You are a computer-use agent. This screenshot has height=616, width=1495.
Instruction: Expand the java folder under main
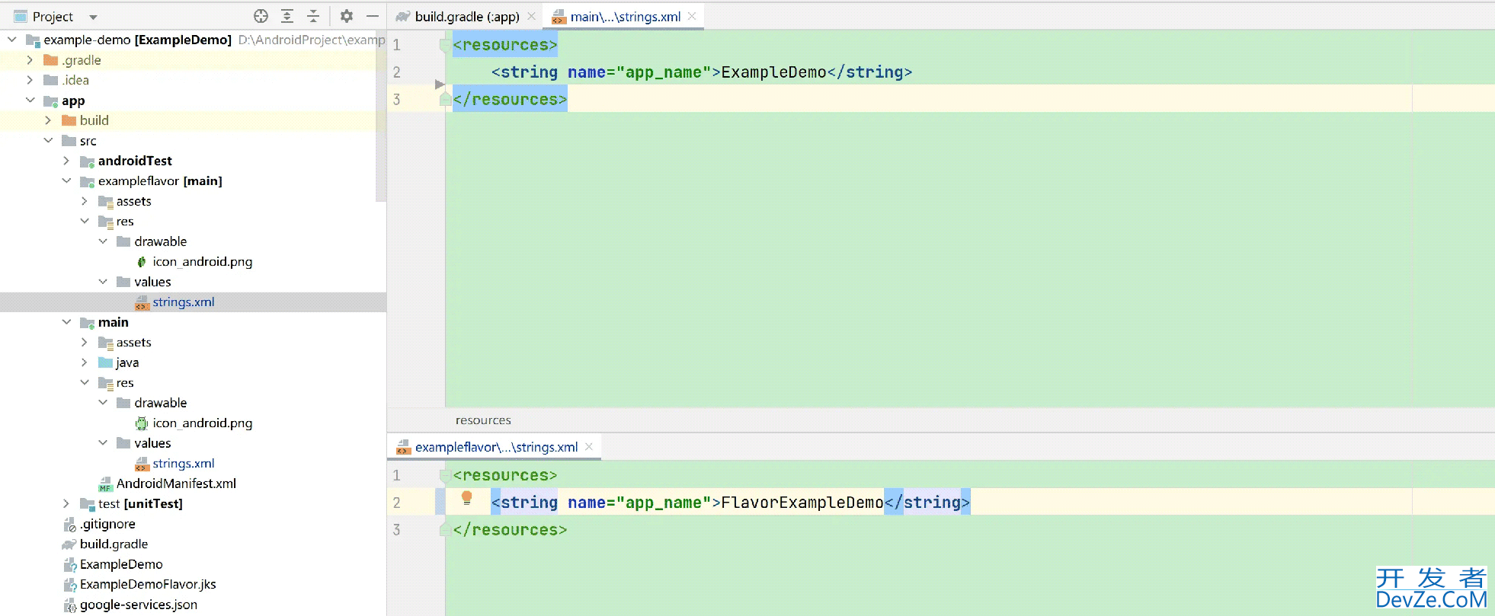tap(85, 362)
